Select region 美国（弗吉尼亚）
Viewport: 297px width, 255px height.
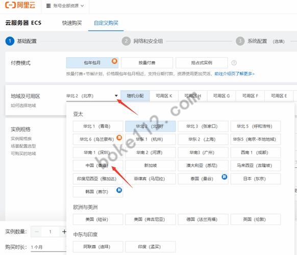151,219
